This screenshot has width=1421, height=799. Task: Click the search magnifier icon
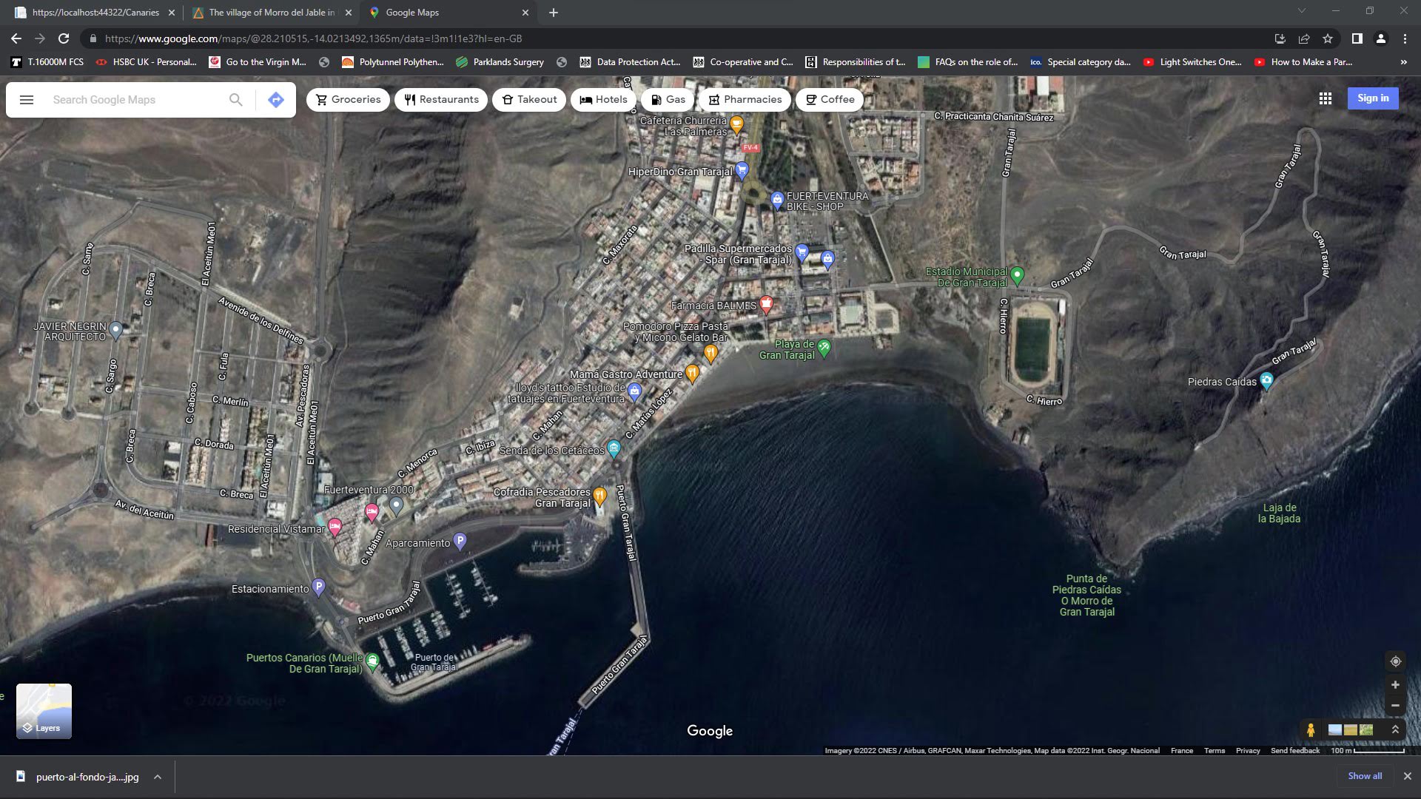[235, 100]
